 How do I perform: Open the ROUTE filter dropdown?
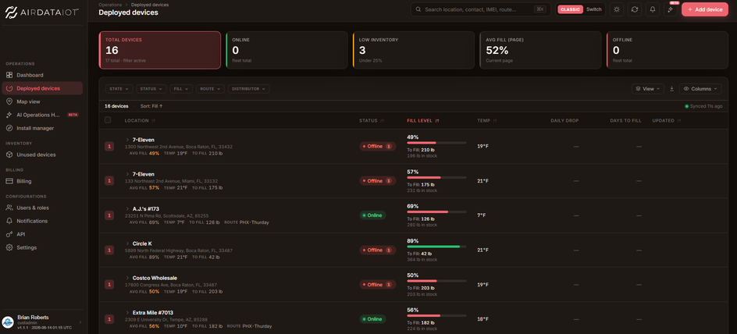tap(210, 89)
